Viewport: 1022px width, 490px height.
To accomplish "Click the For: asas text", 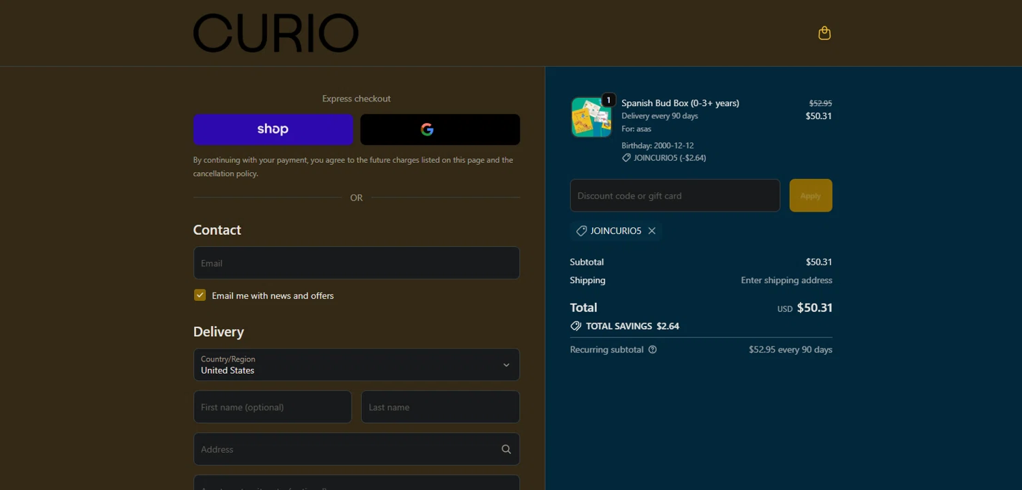I will [636, 129].
